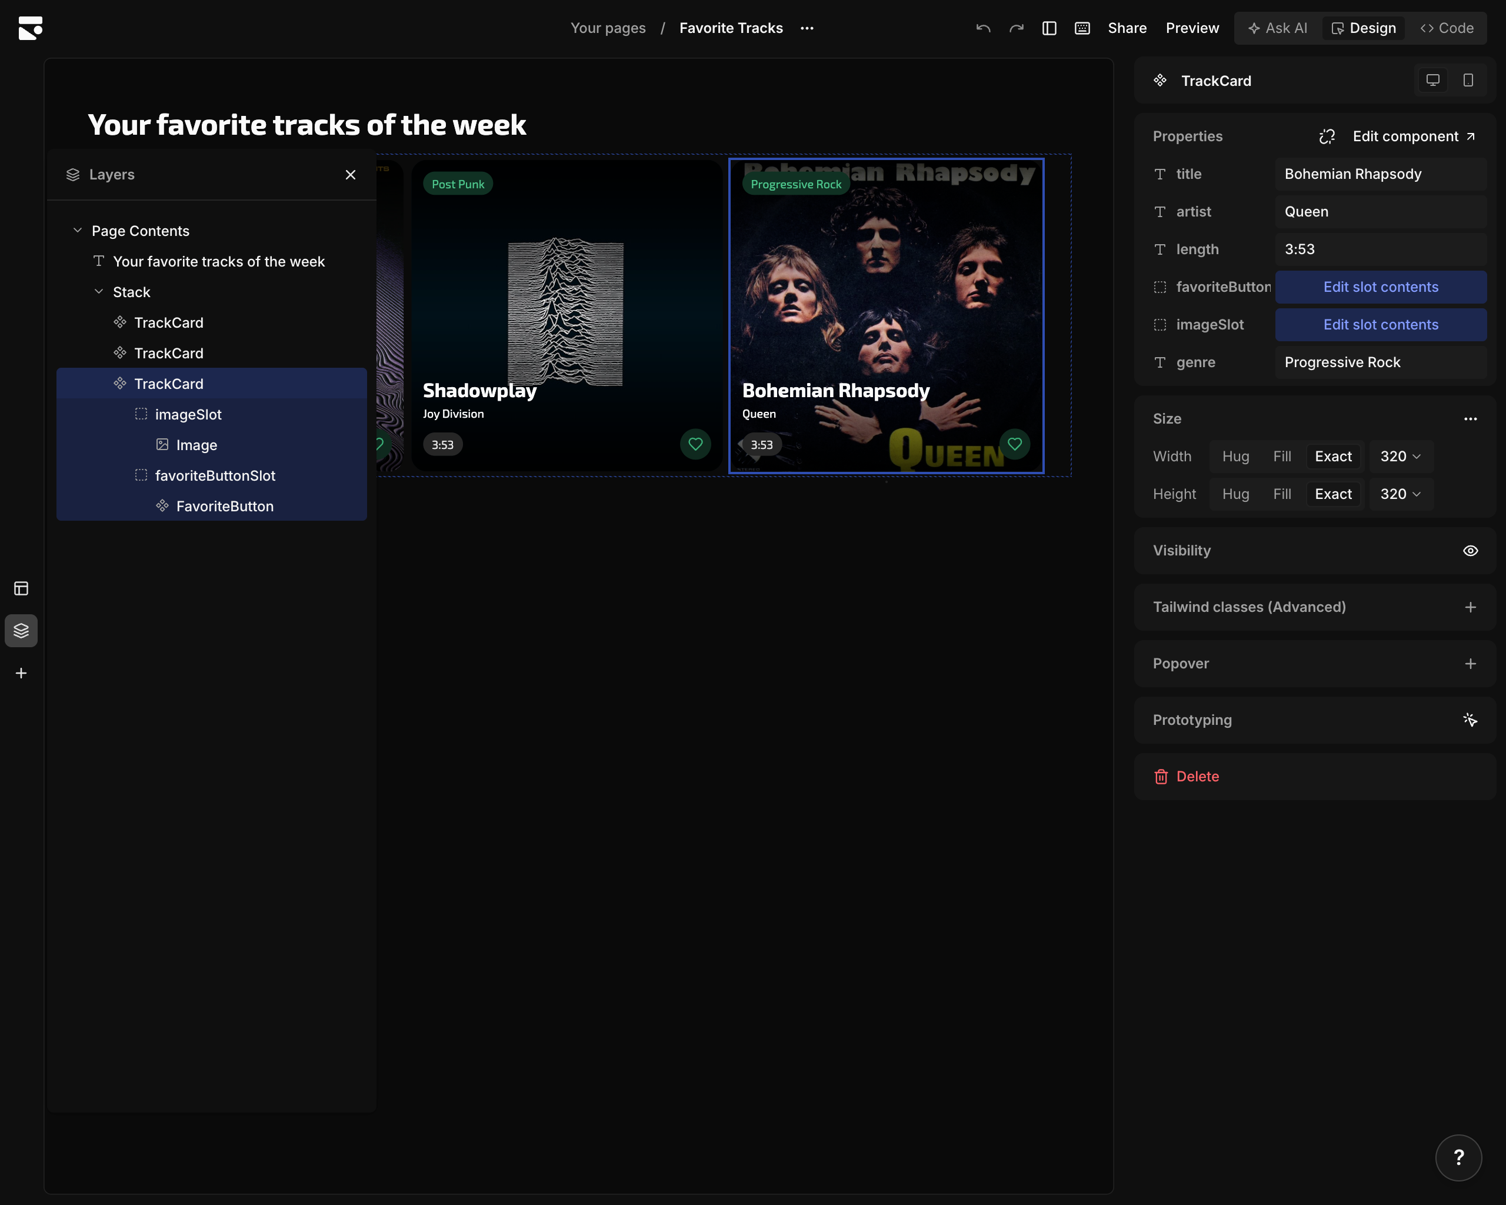Click Edit slot contents for imageSlot
Screen dimensions: 1506x1205
click(1380, 324)
